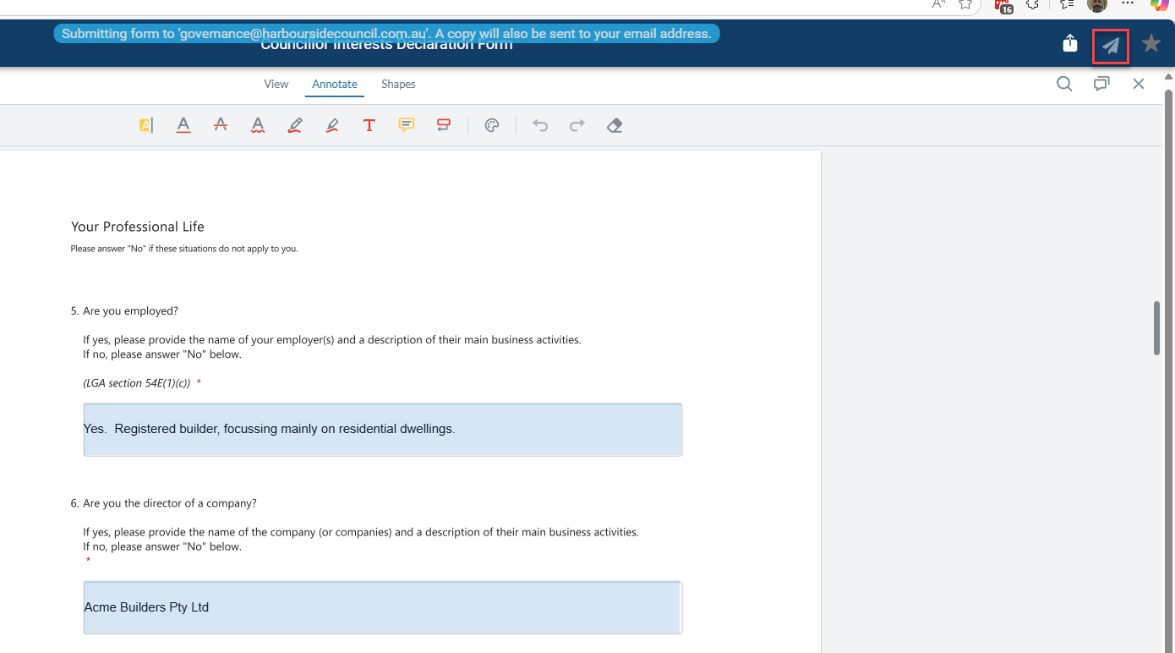Click the Acme Builders Pty Ltd field

click(383, 607)
